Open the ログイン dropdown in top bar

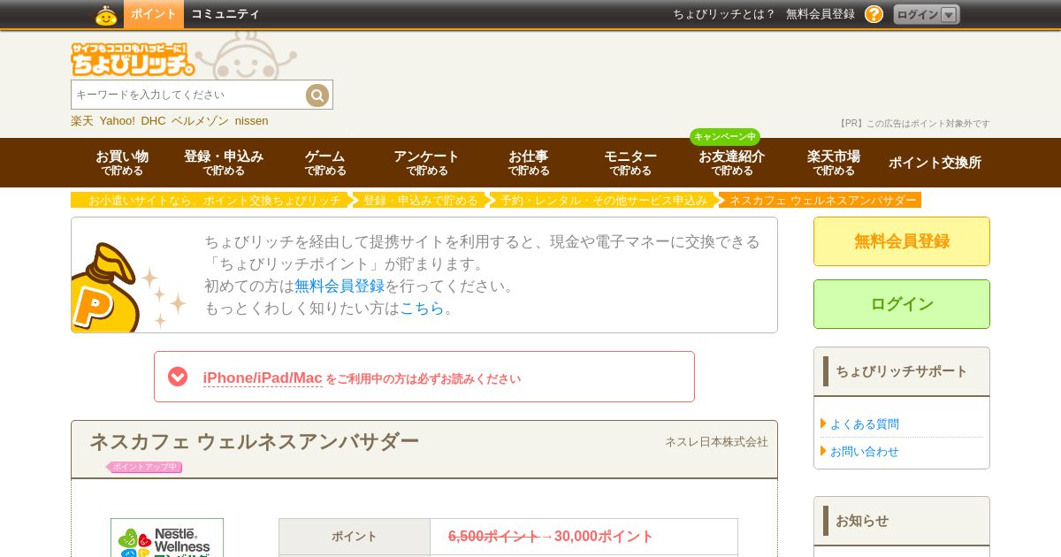[926, 14]
